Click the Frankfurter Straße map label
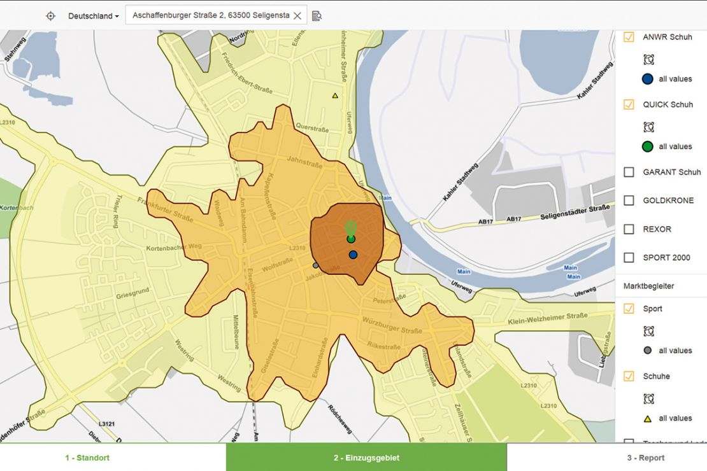The height and width of the screenshot is (471, 707). 165,210
